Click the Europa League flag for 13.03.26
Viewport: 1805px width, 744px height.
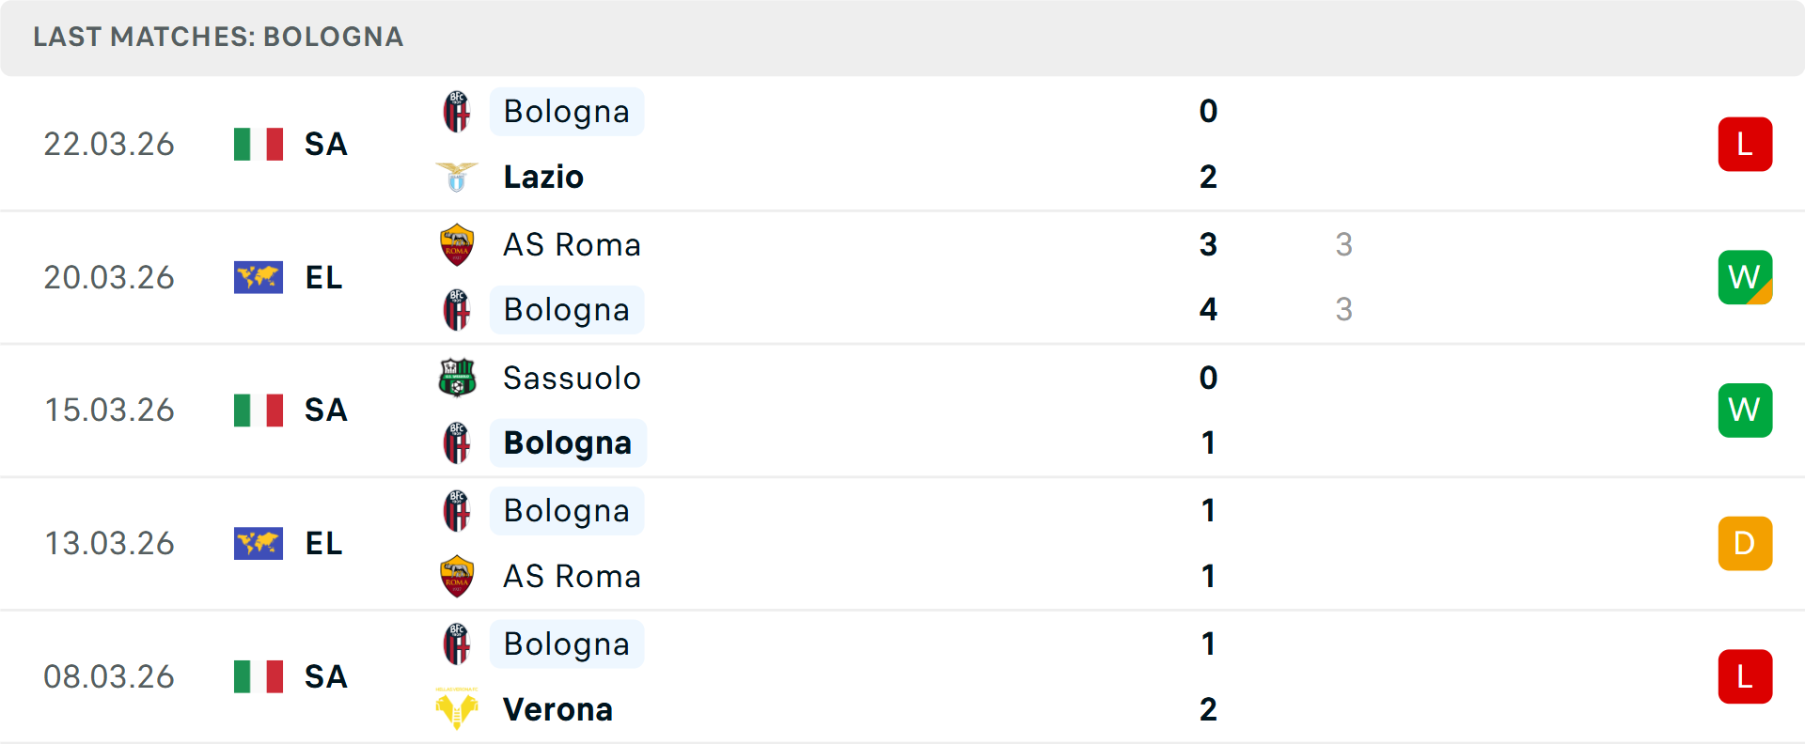pyautogui.click(x=259, y=543)
